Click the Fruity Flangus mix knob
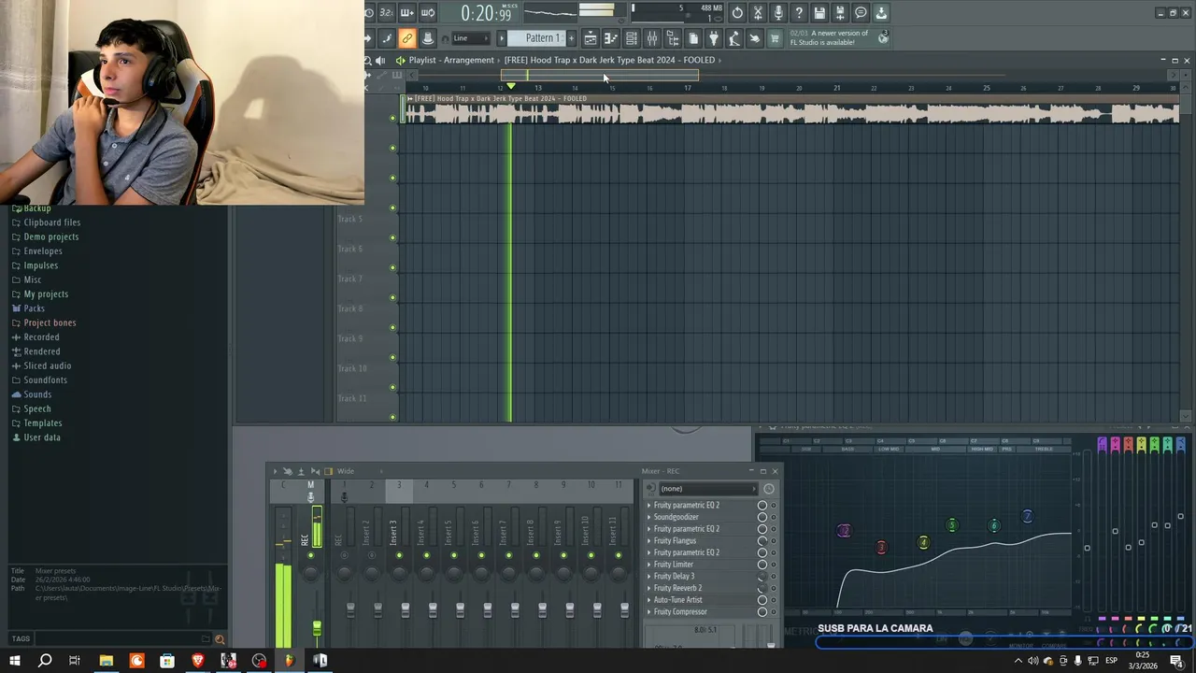 pyautogui.click(x=762, y=541)
